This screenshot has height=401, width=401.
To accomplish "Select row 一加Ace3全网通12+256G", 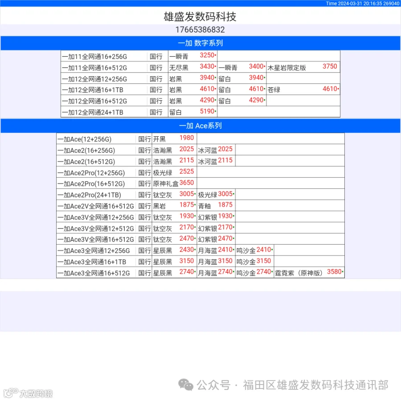I will (x=200, y=250).
